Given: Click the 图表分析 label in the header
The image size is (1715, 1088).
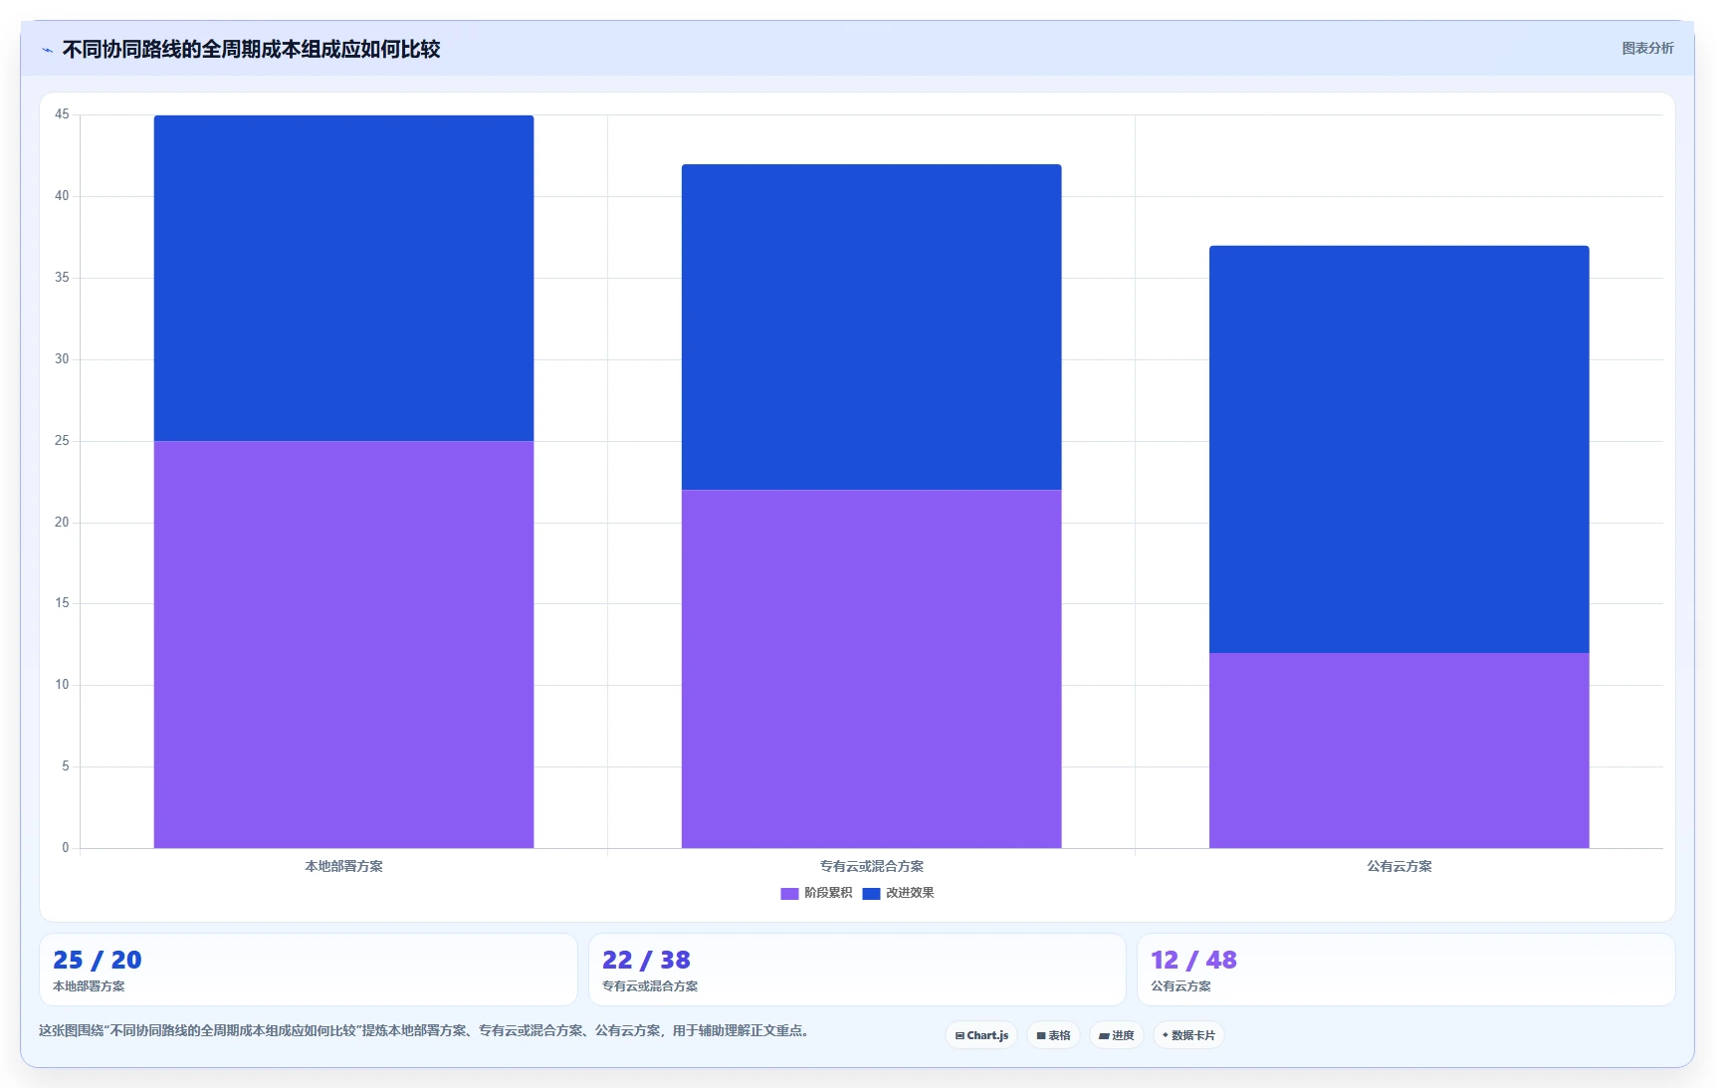Looking at the screenshot, I should pos(1647,48).
